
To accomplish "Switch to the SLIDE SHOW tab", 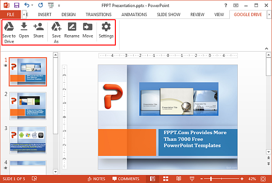I will click(168, 15).
